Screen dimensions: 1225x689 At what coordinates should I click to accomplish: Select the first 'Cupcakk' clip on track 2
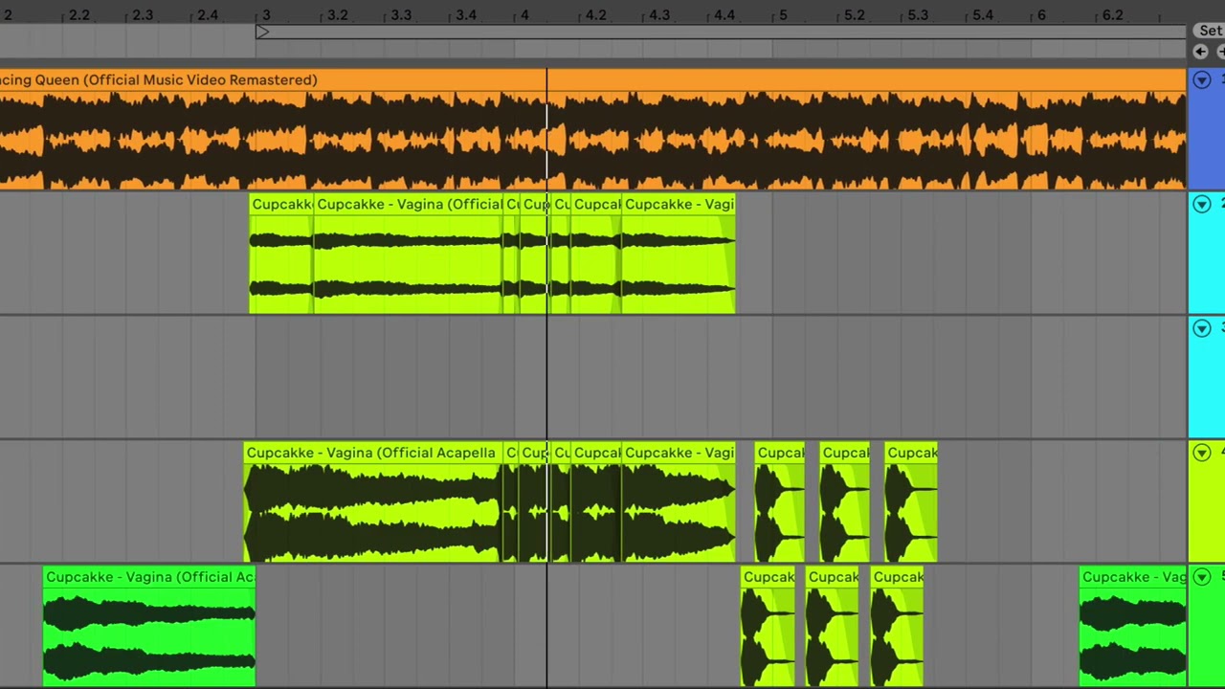click(281, 253)
